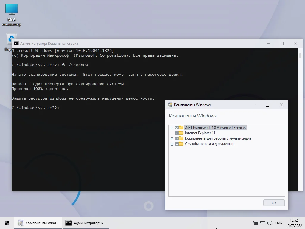Select Компоненты для работы с мультимедиа label

tap(218, 138)
